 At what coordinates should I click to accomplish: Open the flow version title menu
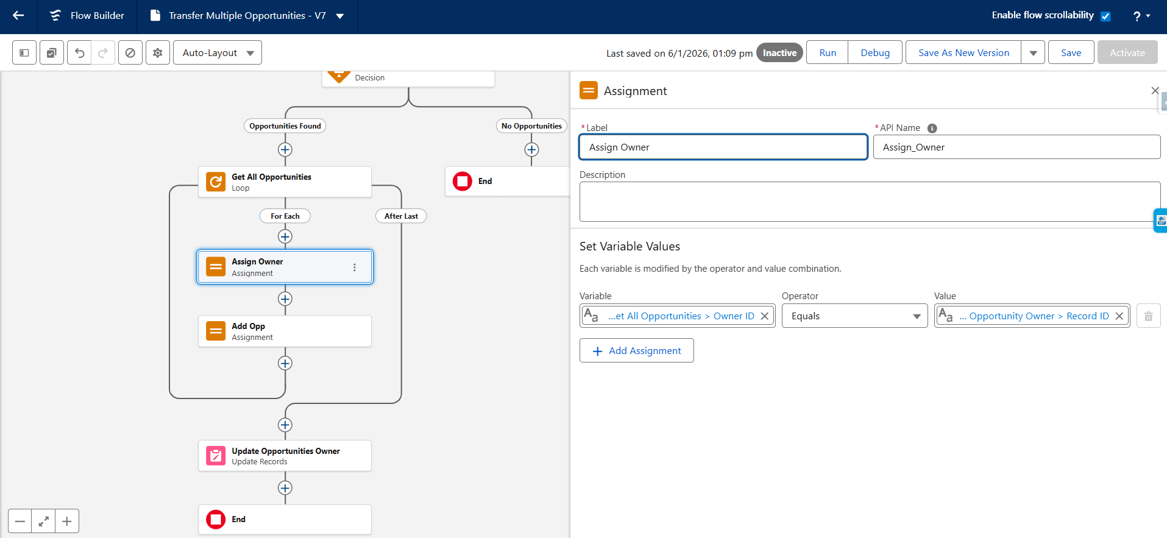click(x=340, y=16)
